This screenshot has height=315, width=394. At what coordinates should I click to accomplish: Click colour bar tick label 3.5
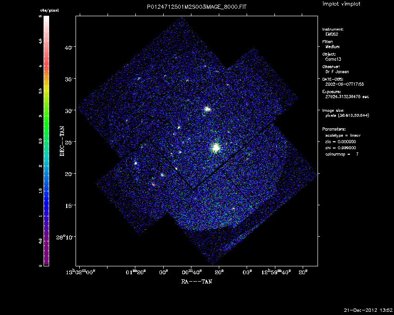pyautogui.click(x=40, y=91)
